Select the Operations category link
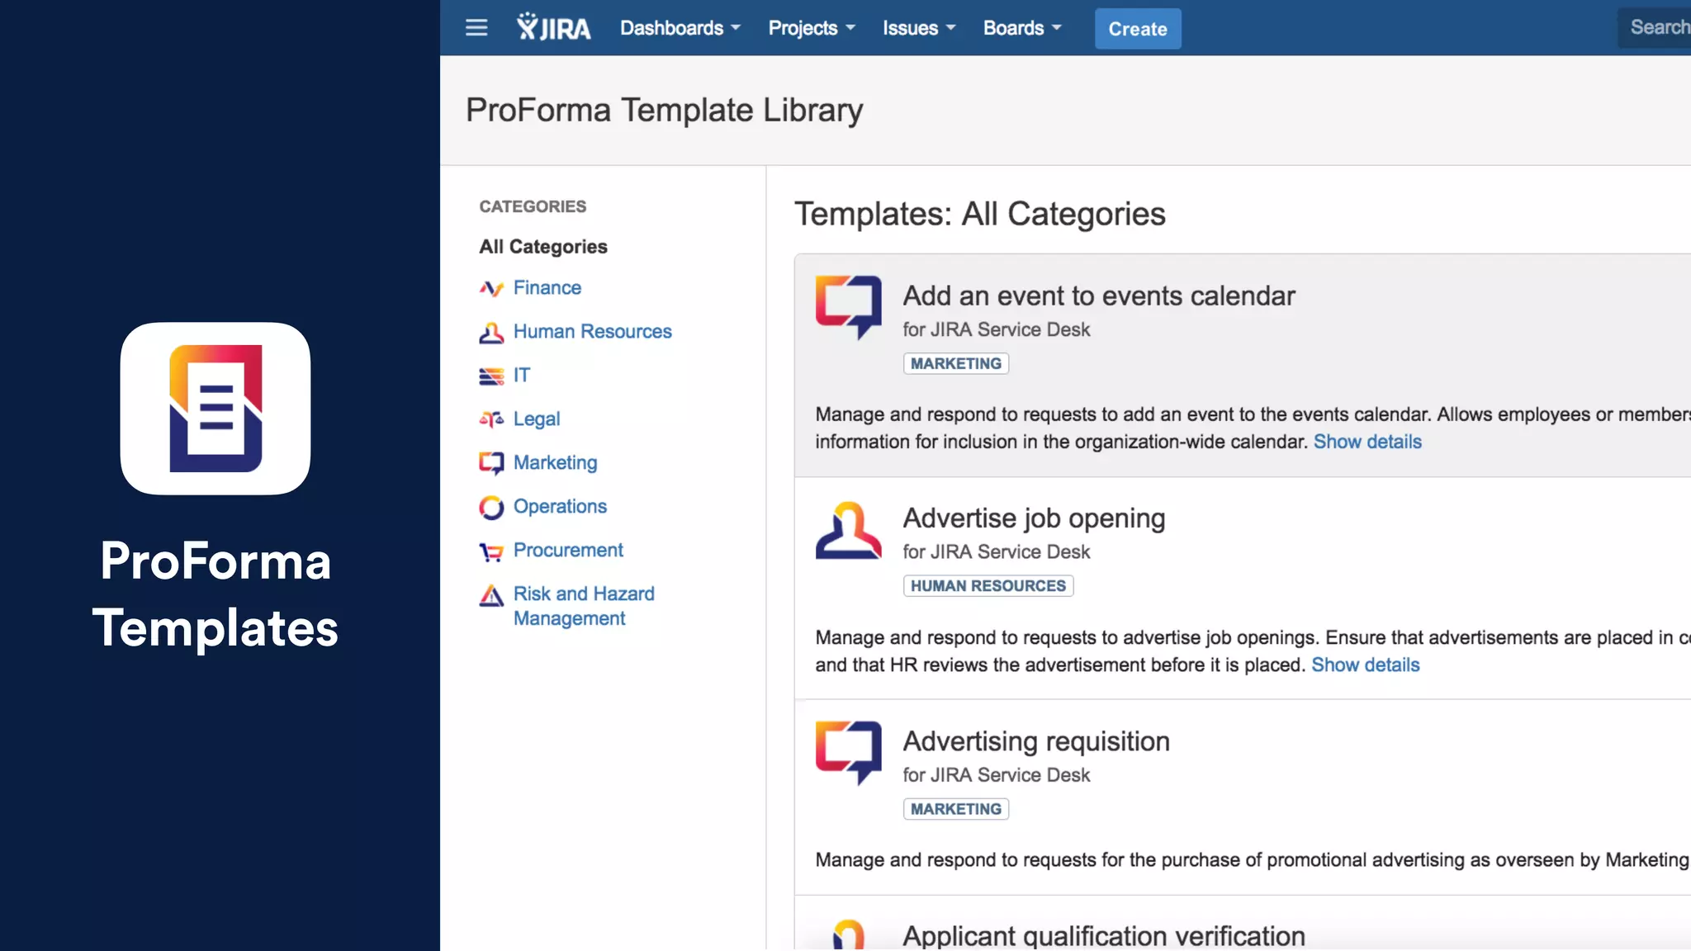The image size is (1691, 951). coord(560,506)
